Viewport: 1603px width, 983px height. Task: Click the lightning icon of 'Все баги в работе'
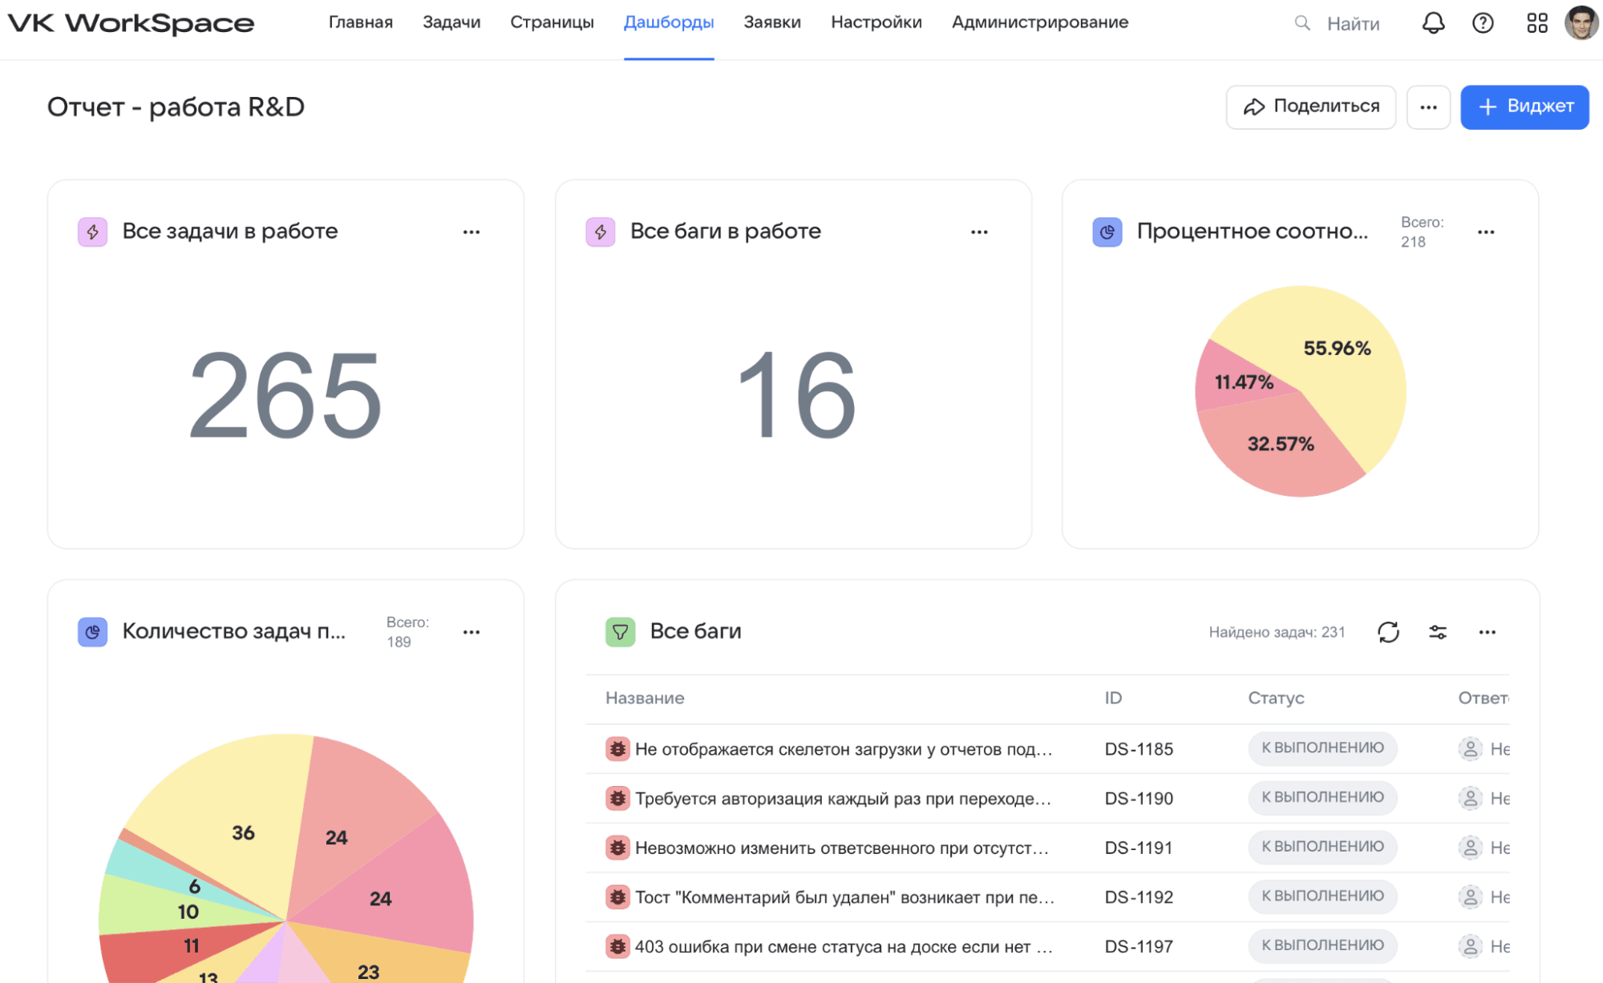[x=601, y=232]
